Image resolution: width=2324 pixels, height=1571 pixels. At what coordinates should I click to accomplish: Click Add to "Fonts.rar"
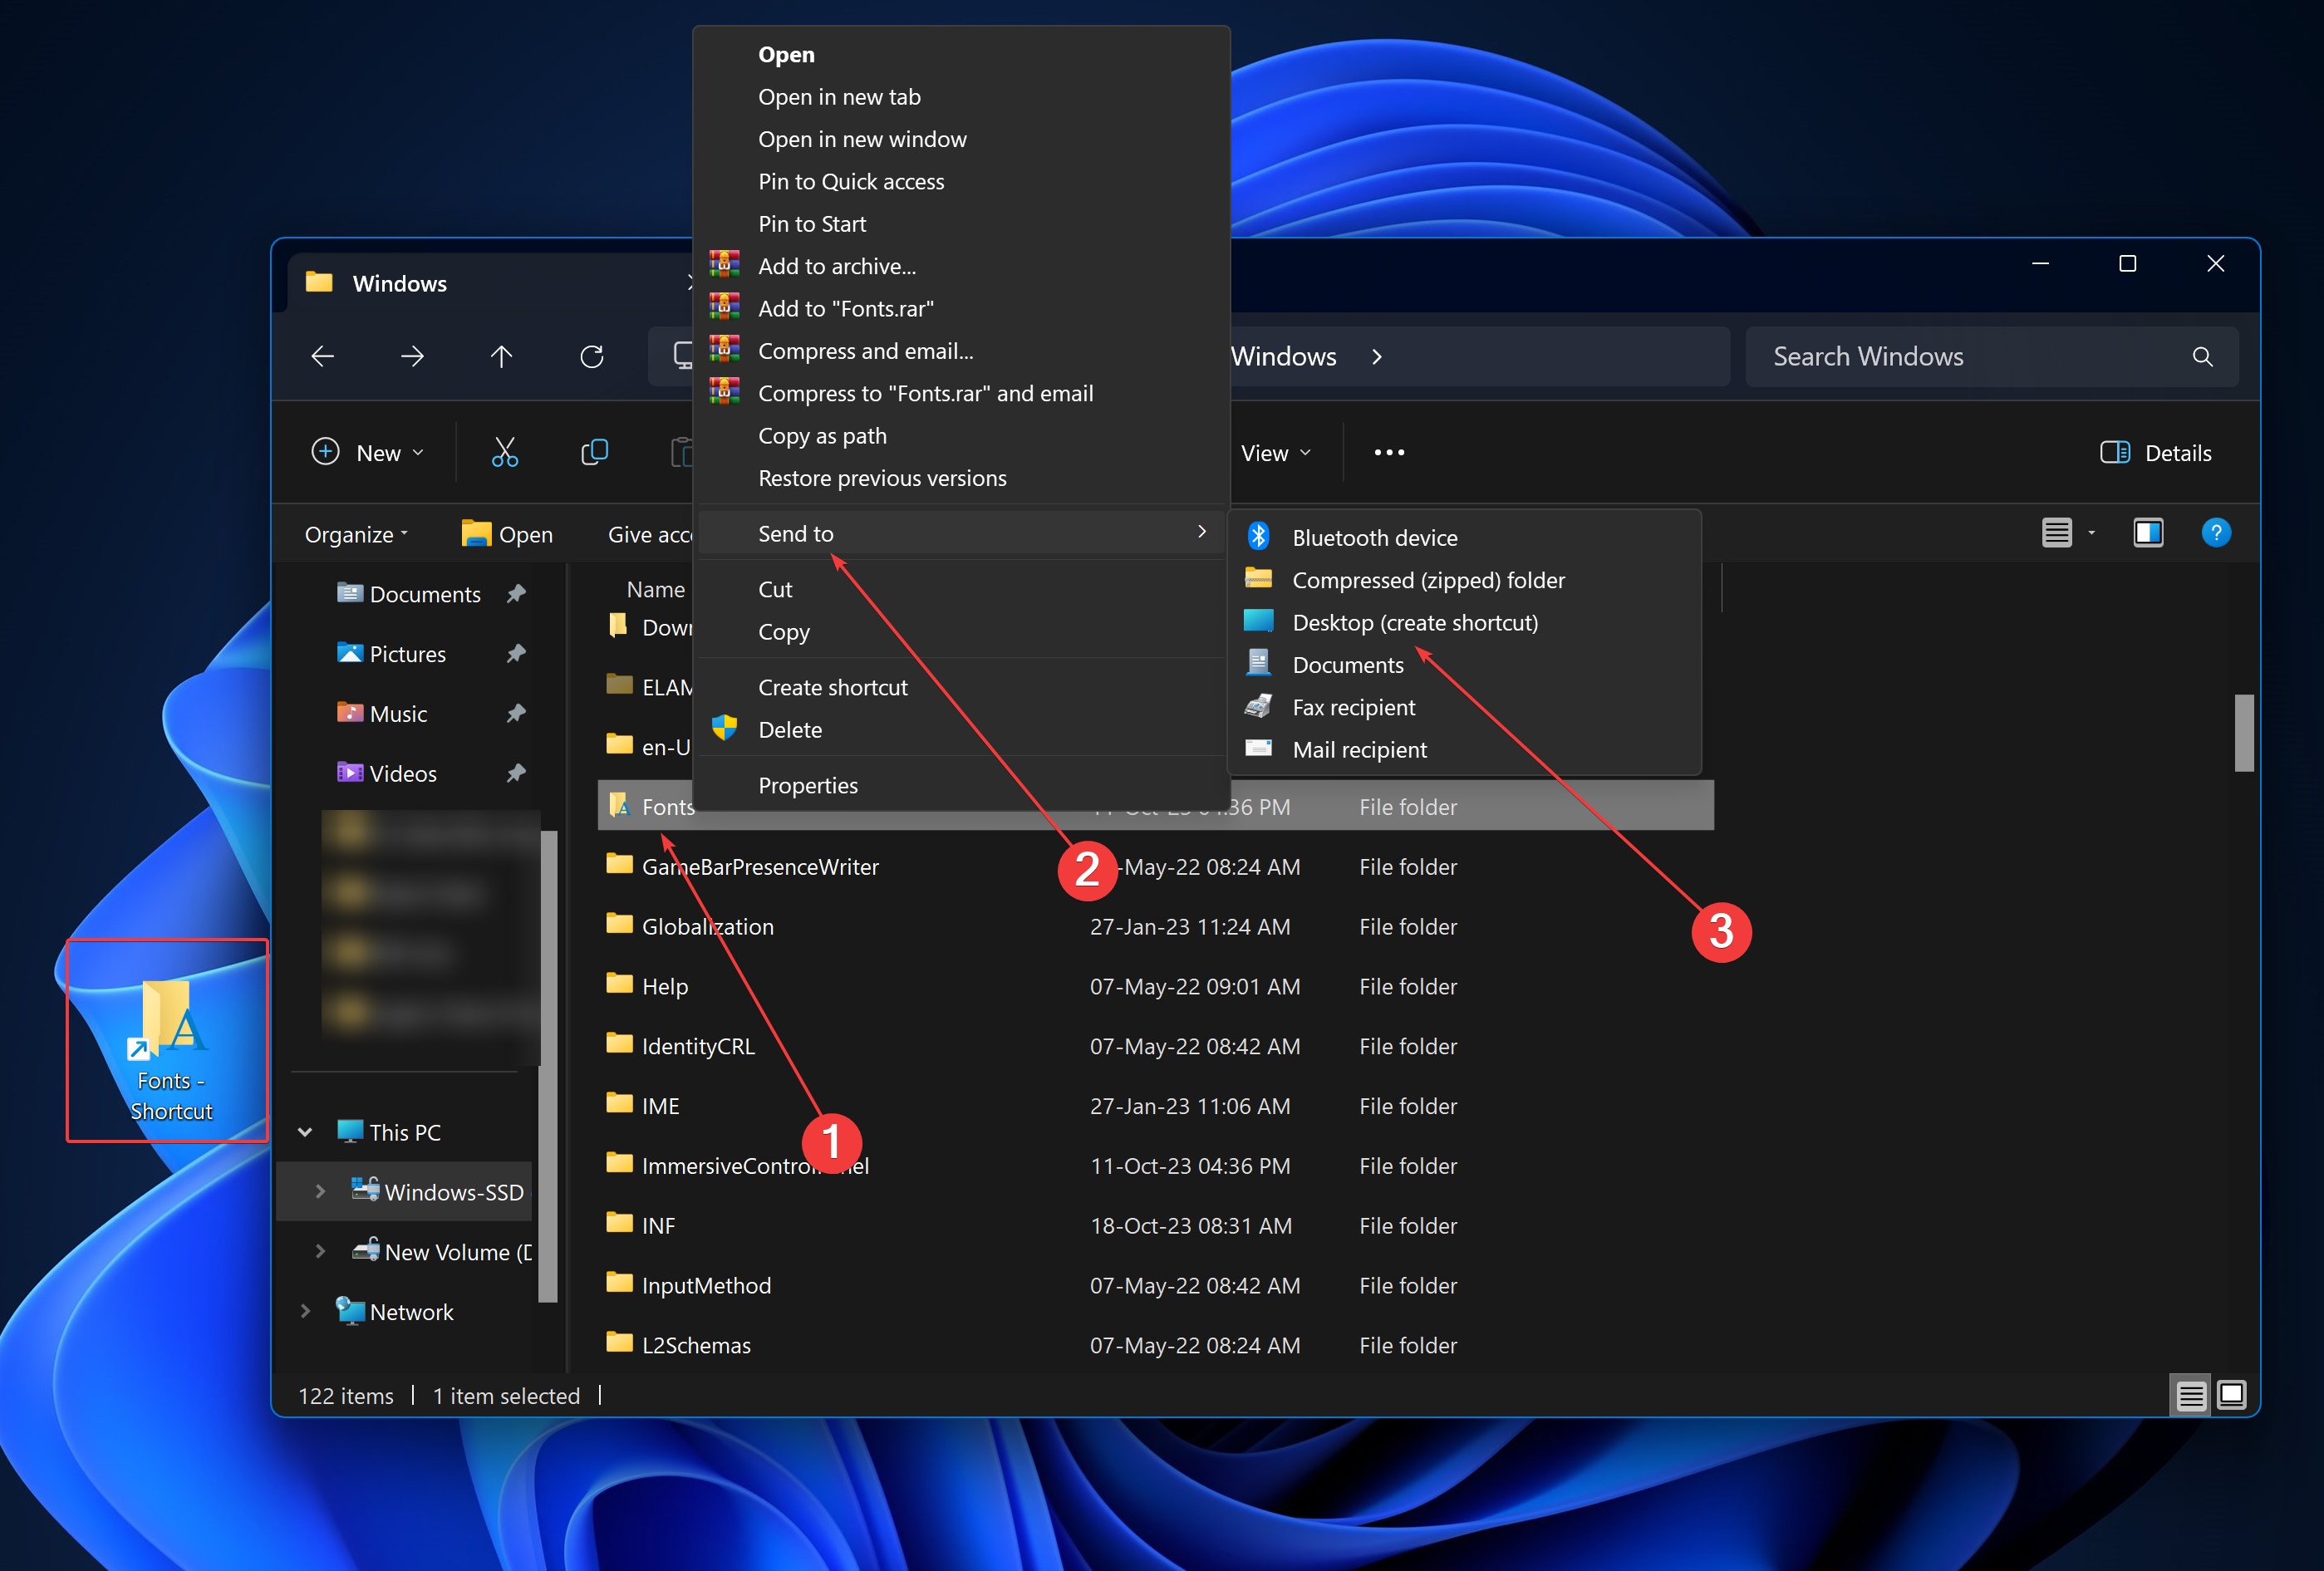(961, 309)
